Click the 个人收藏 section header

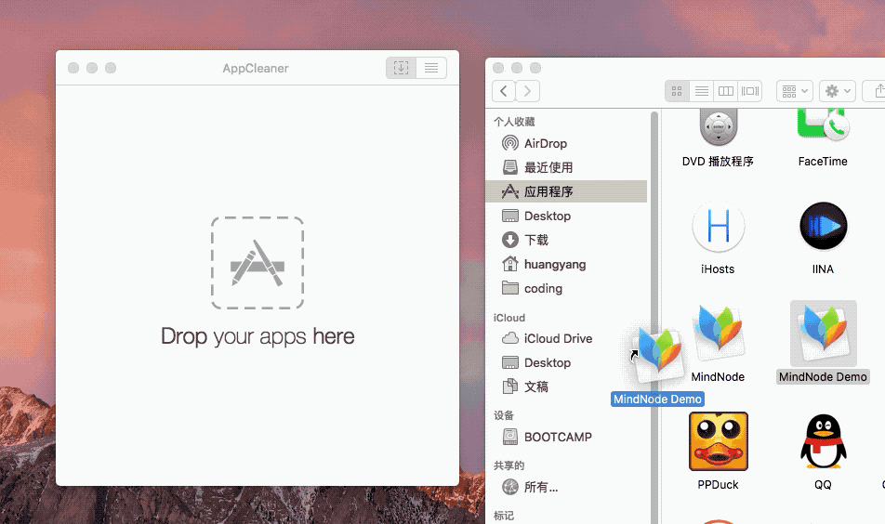(x=514, y=122)
